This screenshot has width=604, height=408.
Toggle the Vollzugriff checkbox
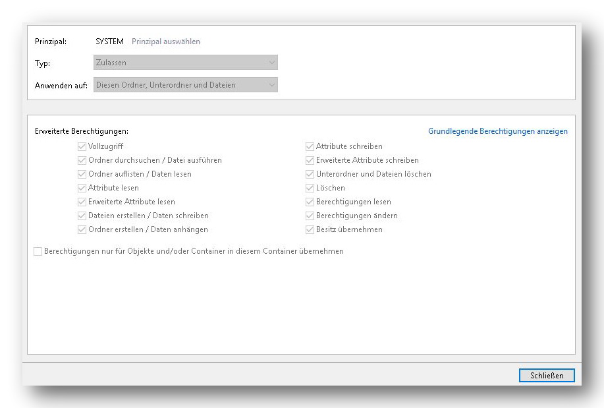pyautogui.click(x=82, y=146)
